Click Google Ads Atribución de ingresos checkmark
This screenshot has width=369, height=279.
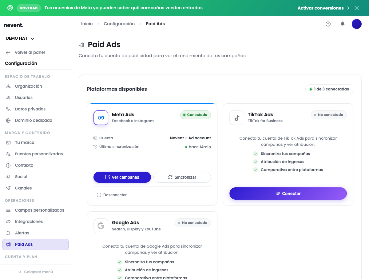point(120,270)
